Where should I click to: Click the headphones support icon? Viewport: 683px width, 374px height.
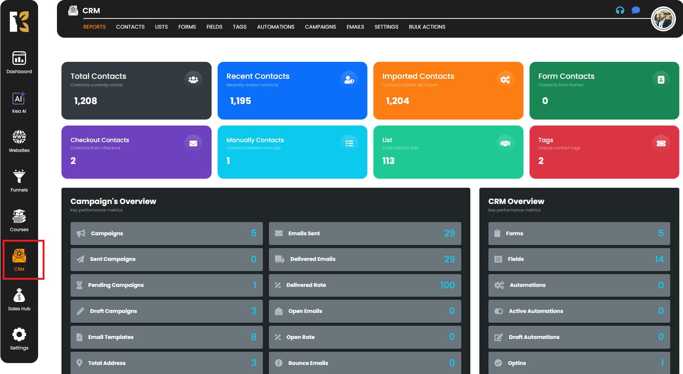pyautogui.click(x=620, y=10)
